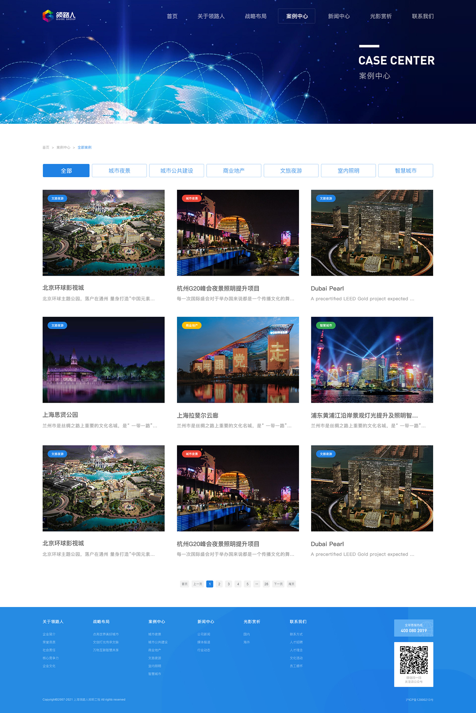Screen dimensions: 476x713
Task: Click the 智慧城市 tag on Pudong skyline image
Action: [326, 325]
